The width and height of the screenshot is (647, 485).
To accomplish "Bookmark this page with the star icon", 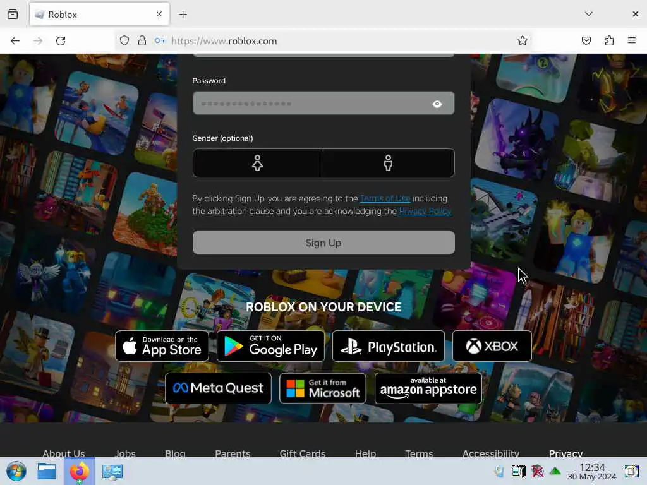I will pyautogui.click(x=523, y=40).
